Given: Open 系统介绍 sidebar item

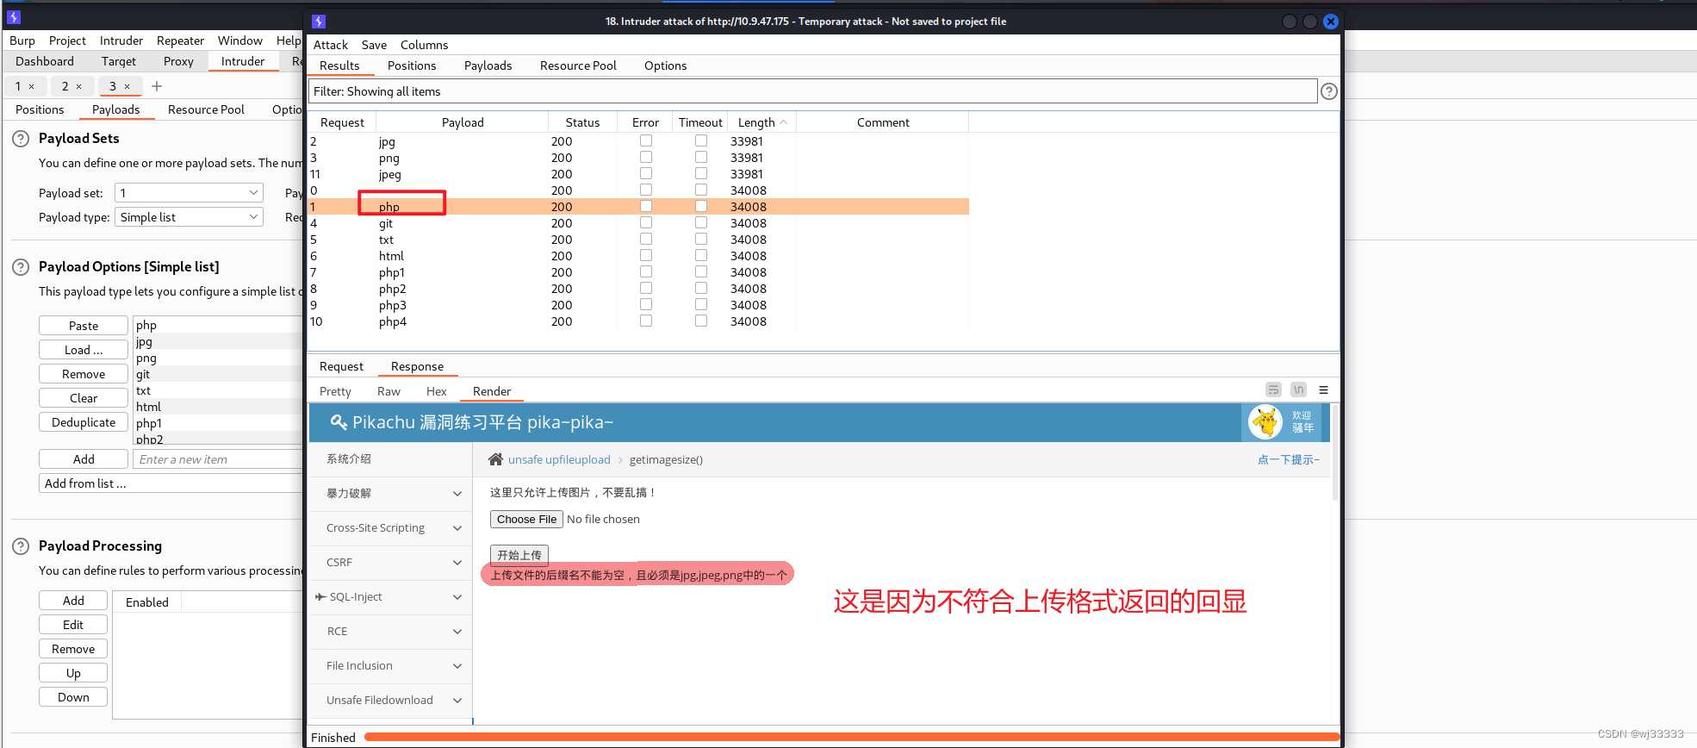Looking at the screenshot, I should [391, 459].
